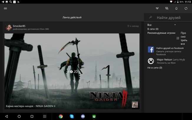
Task: Select the Не в сети (0) section
Action: pyautogui.click(x=155, y=68)
